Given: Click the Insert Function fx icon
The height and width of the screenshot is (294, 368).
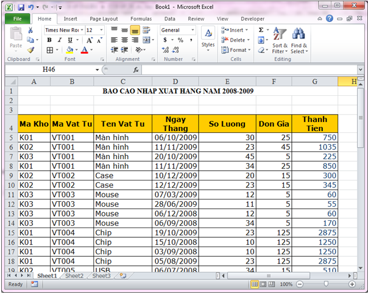Looking at the screenshot, I should point(136,70).
